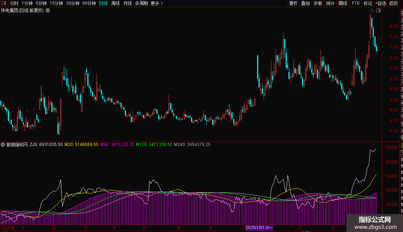Click the 复权 button

[x=293, y=3]
